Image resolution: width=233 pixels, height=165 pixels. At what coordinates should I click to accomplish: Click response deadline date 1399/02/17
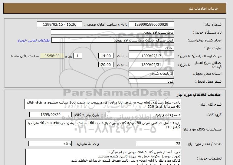point(151,56)
